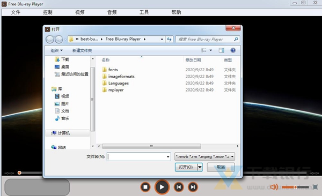Click the breadcrumb arrow after Free Blu-ray Player
Viewport: 322px width, 196px height.
click(144, 39)
